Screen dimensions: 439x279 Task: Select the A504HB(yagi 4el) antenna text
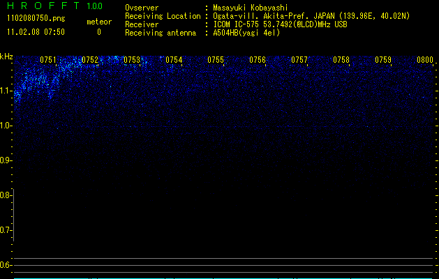click(246, 33)
